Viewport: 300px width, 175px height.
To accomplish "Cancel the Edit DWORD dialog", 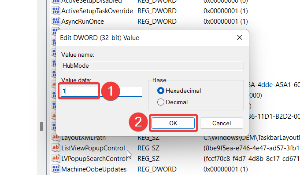I will point(222,123).
